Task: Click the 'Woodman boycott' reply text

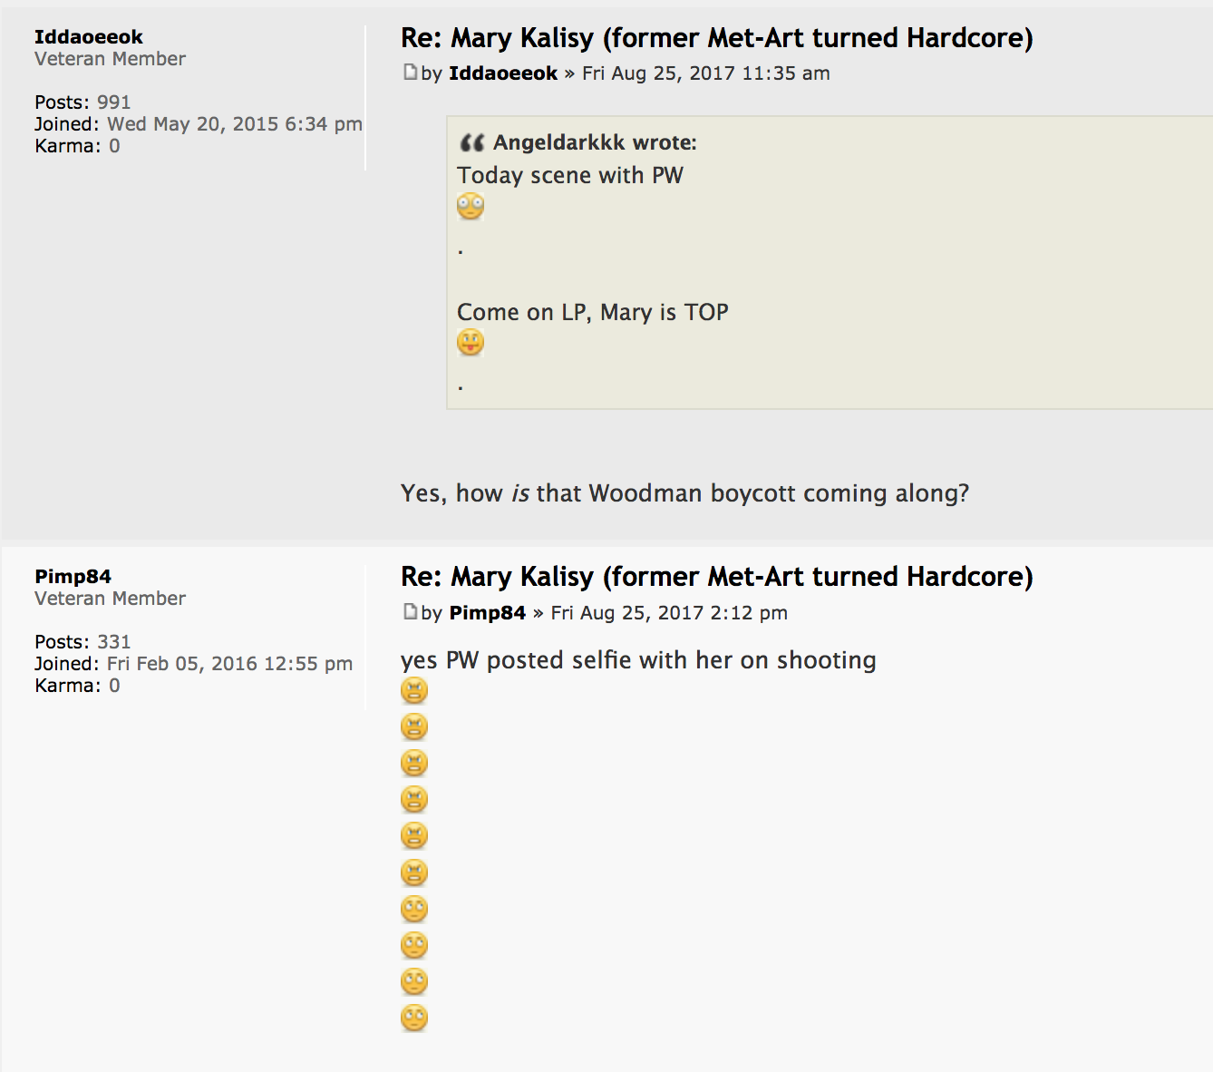Action: click(684, 493)
